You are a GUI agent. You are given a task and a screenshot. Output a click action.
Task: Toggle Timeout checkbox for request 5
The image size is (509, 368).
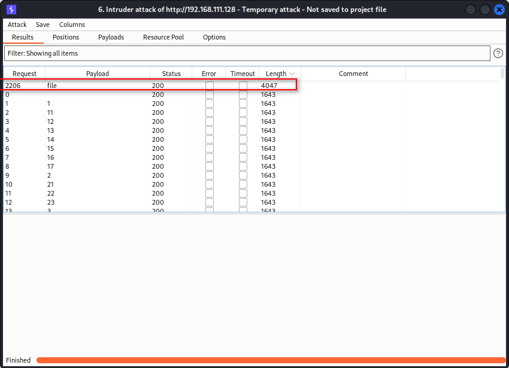(243, 139)
